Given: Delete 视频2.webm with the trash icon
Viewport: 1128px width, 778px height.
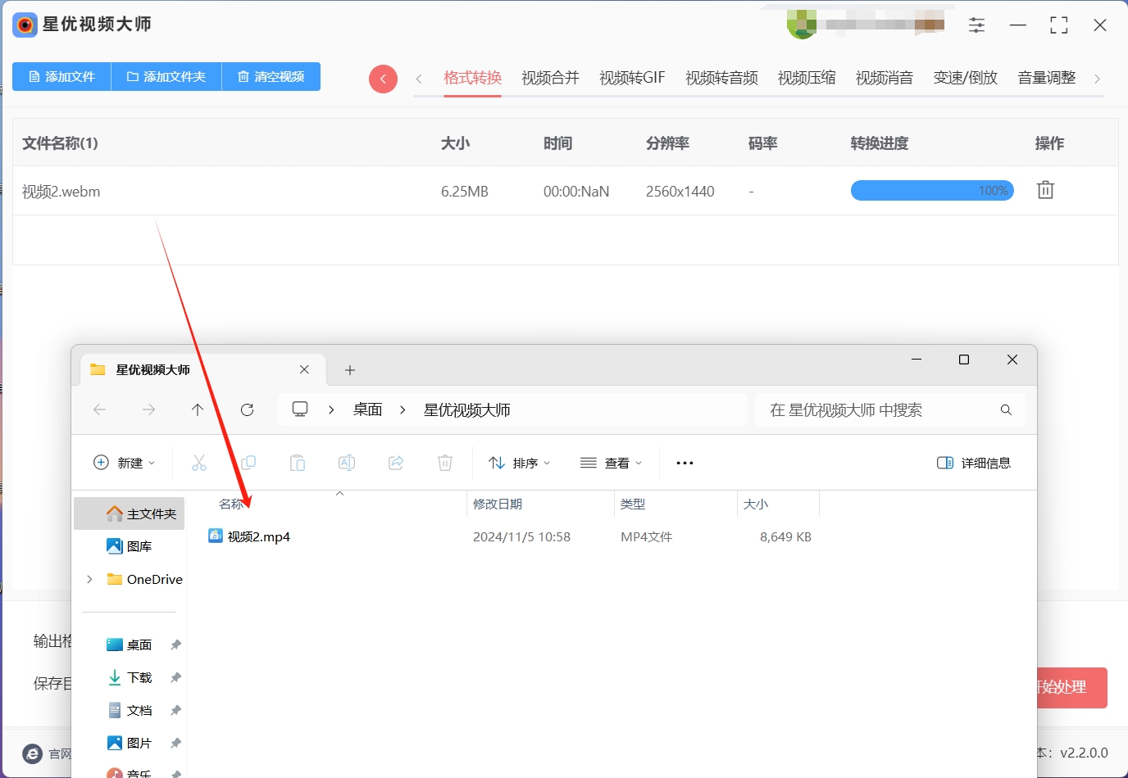Looking at the screenshot, I should (x=1045, y=190).
